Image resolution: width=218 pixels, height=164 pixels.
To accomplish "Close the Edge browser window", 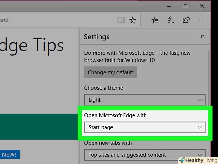I will (202, 6).
